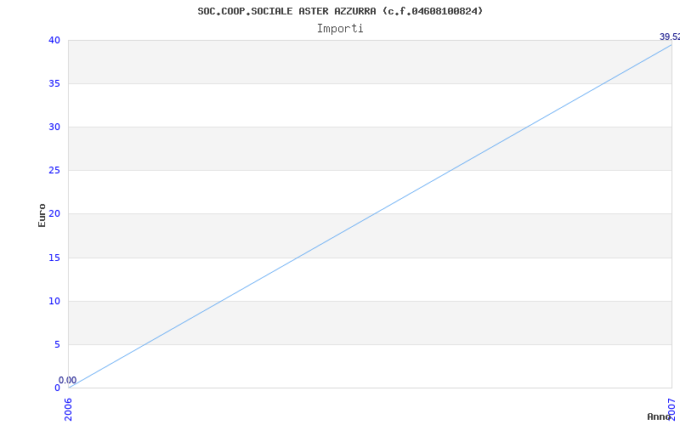
Task: Click the 2007 x-axis year label
Action: coord(671,410)
